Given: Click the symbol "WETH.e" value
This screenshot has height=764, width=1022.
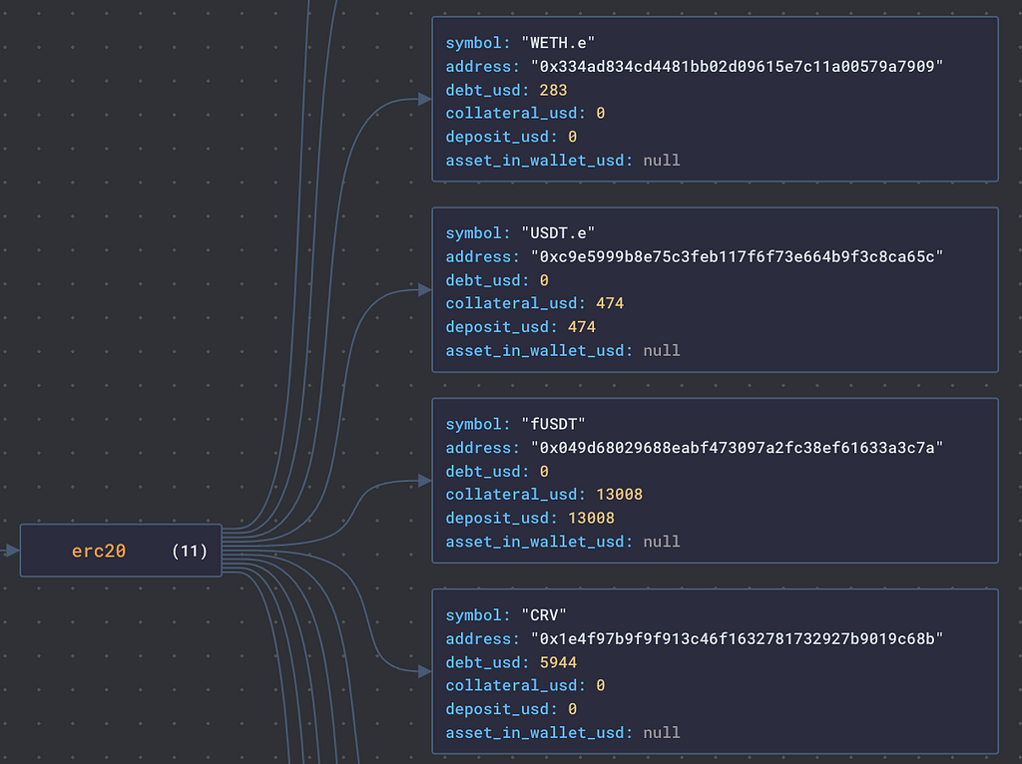Looking at the screenshot, I should click(x=558, y=43).
